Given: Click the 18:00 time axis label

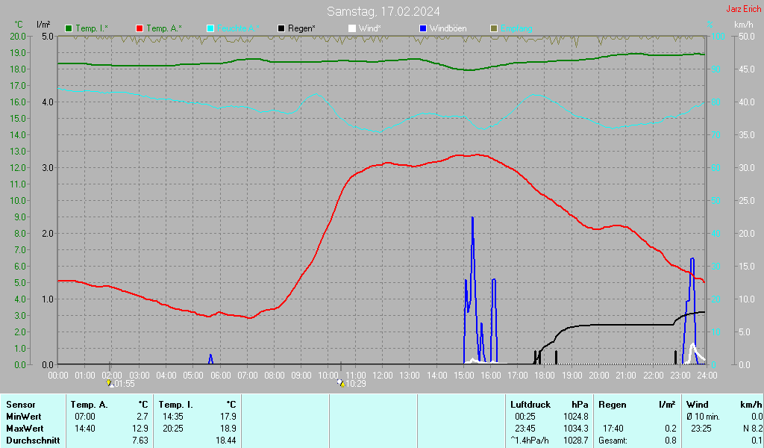Looking at the screenshot, I should (x=545, y=375).
